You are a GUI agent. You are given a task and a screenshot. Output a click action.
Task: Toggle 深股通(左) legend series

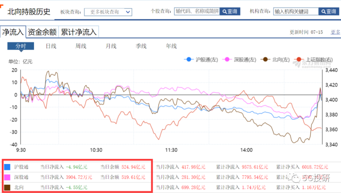tap(239, 60)
